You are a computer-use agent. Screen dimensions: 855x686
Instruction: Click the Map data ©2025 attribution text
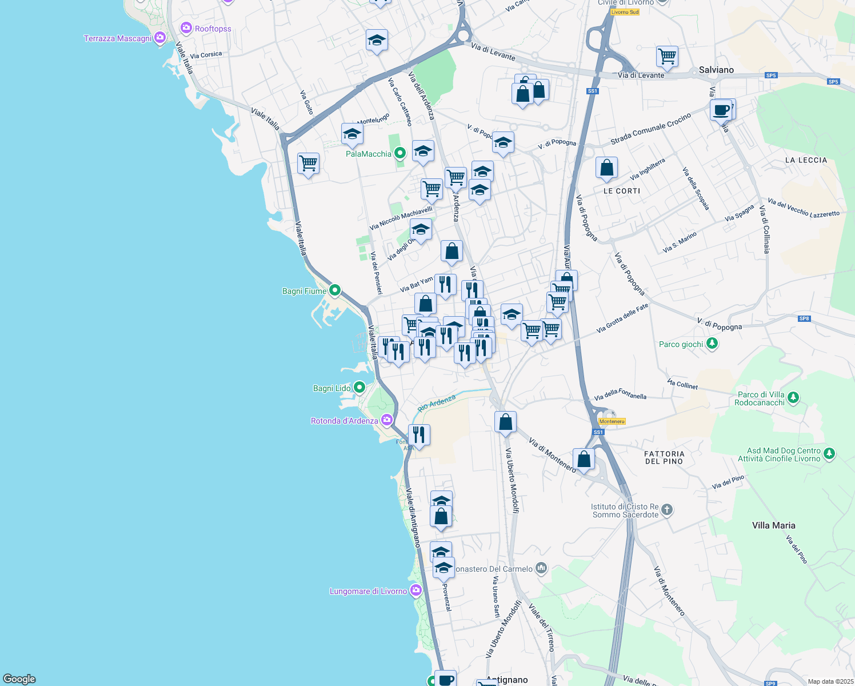click(830, 681)
